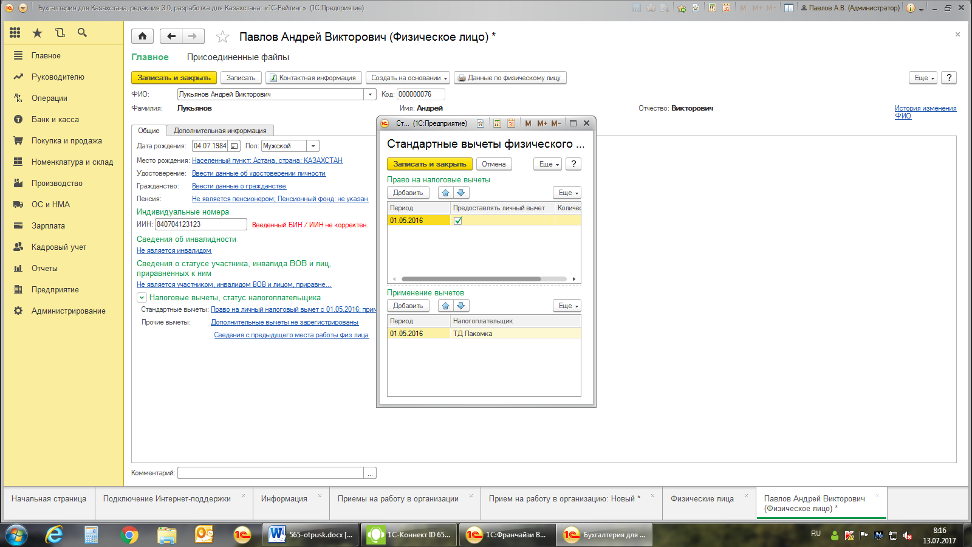Close the Информация window tab
This screenshot has height=547, width=972.
(320, 496)
